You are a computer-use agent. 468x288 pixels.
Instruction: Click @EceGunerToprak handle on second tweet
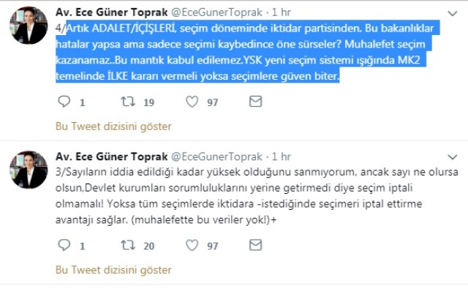(216, 156)
